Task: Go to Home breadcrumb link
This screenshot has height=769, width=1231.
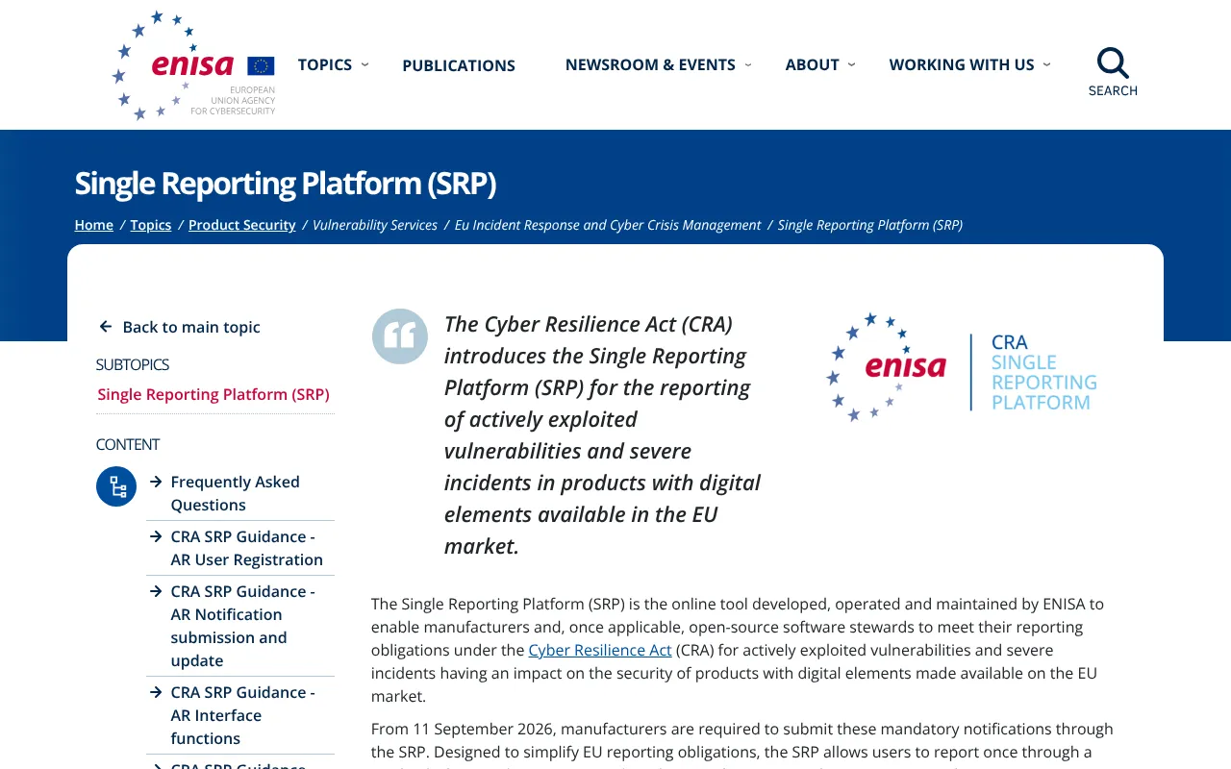Action: click(94, 225)
